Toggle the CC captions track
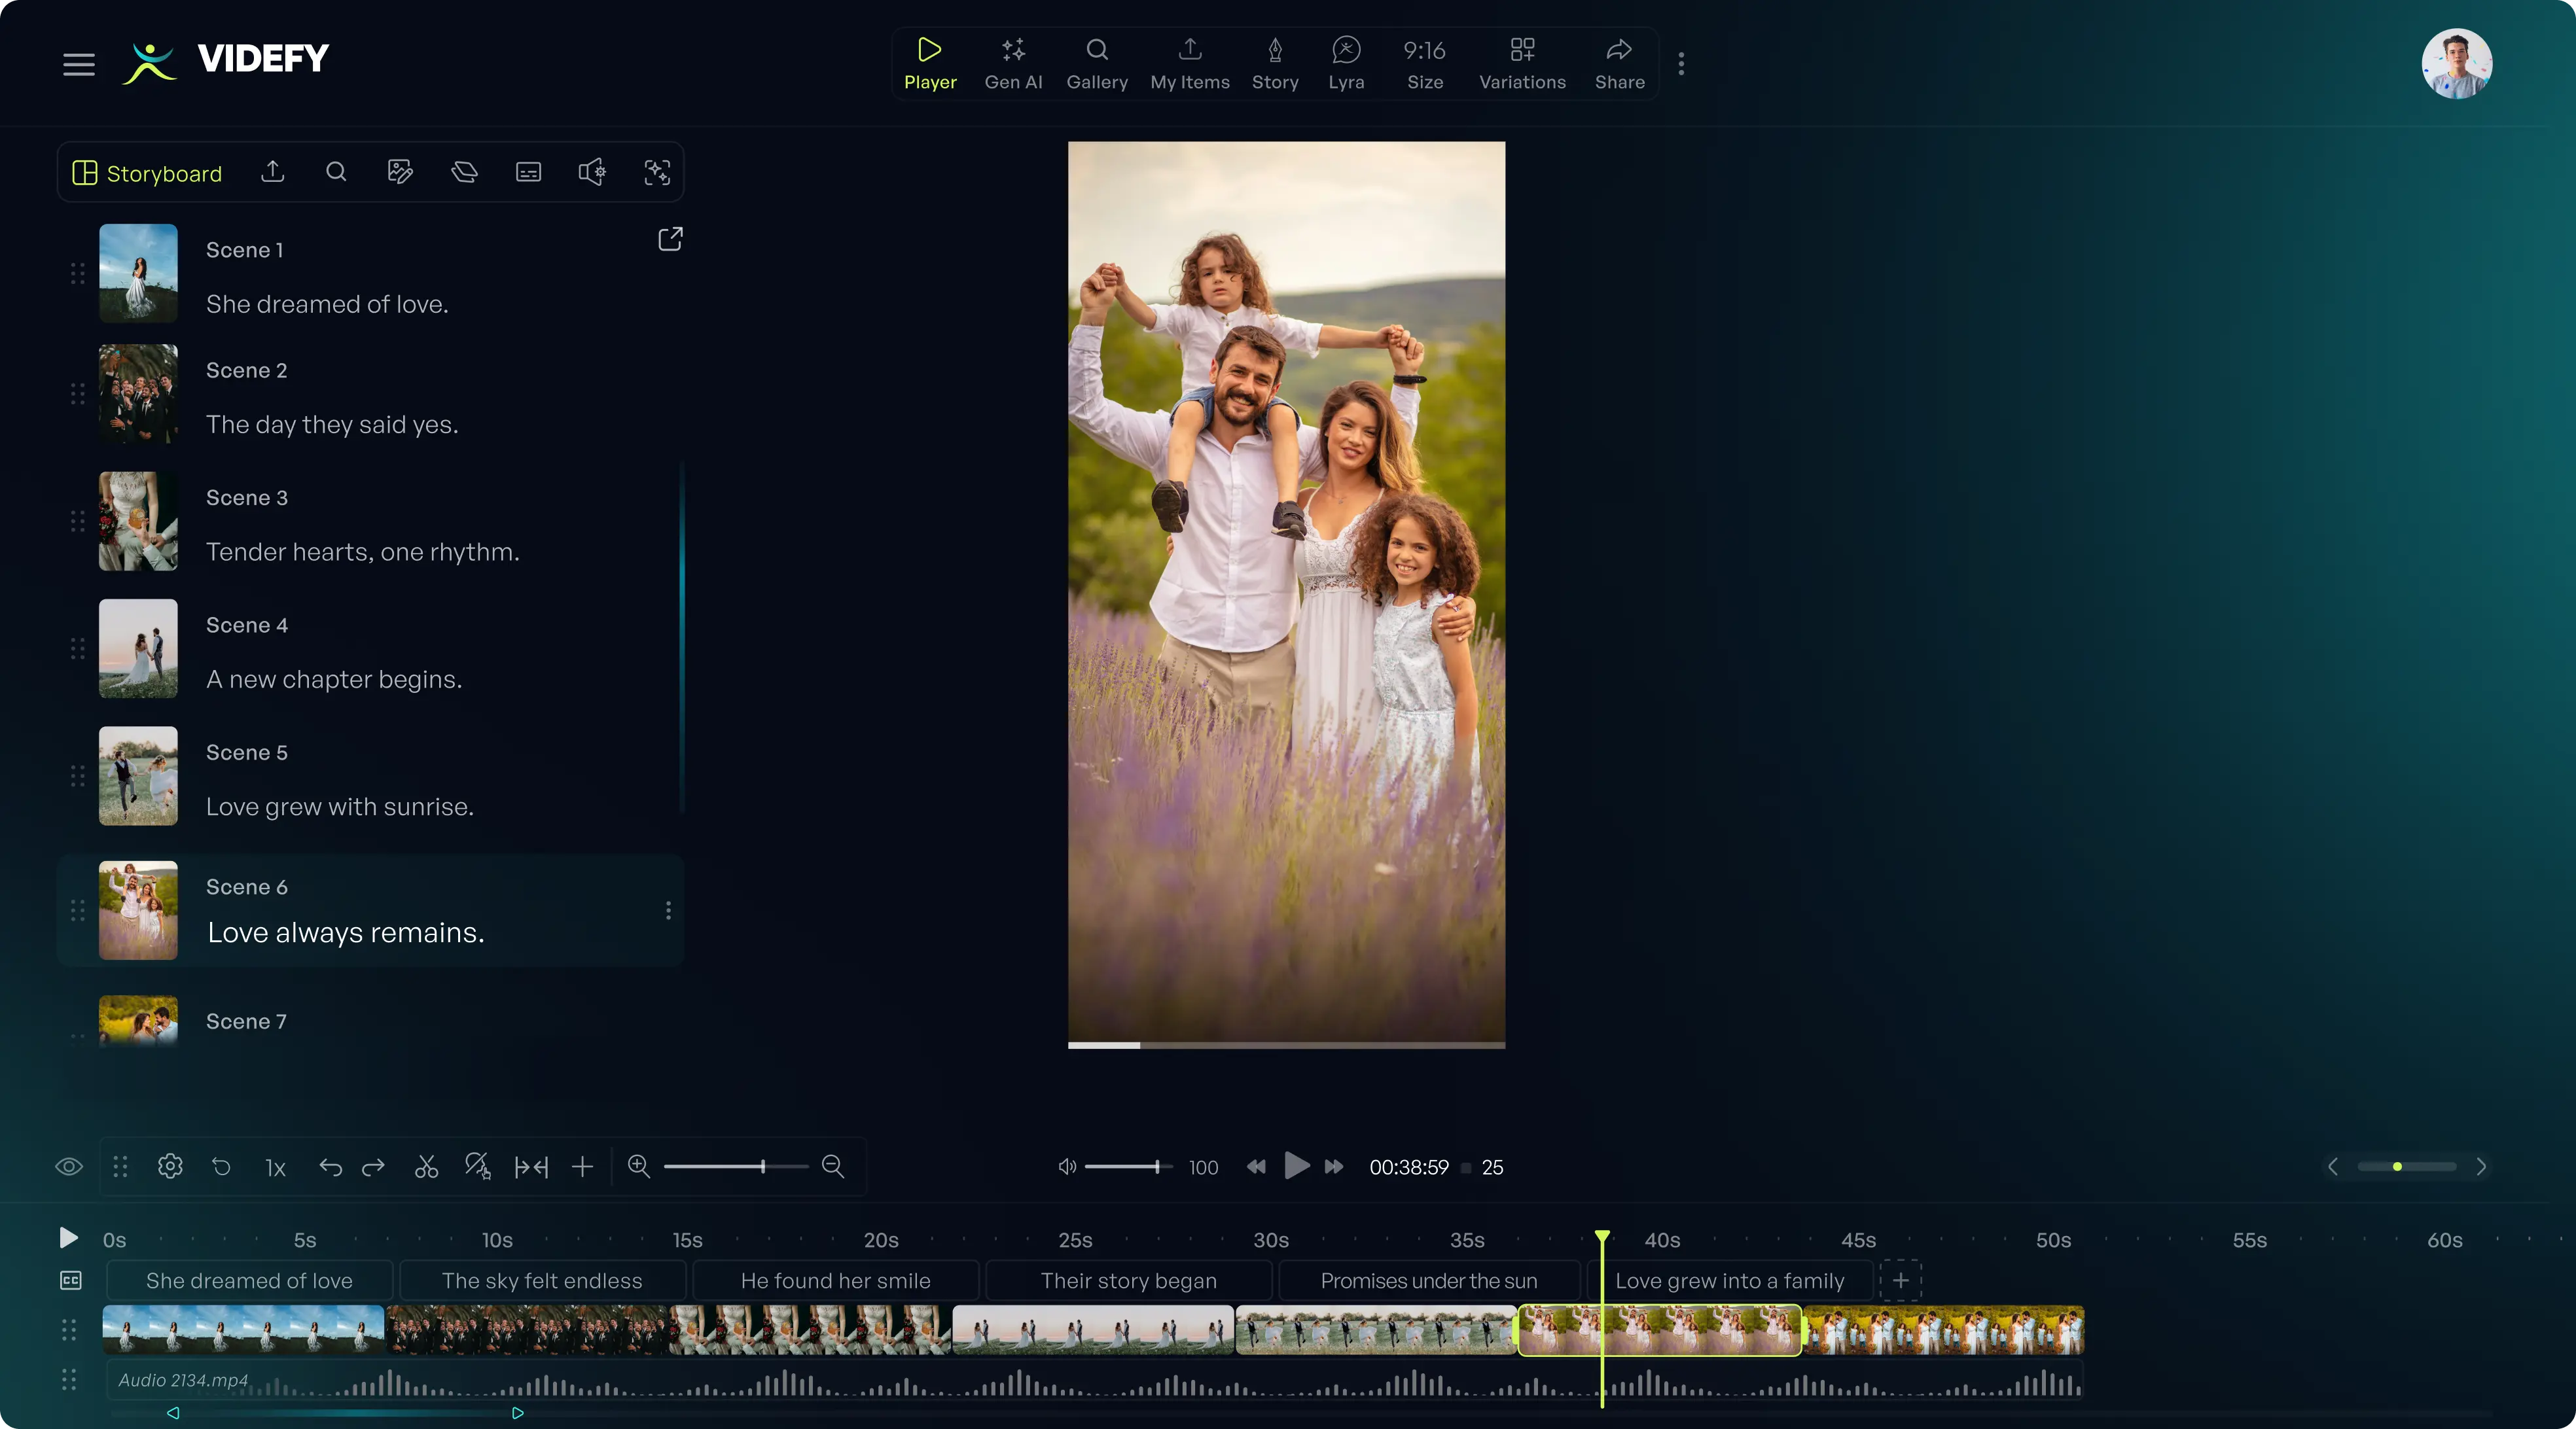The height and width of the screenshot is (1429, 2576). [x=70, y=1281]
